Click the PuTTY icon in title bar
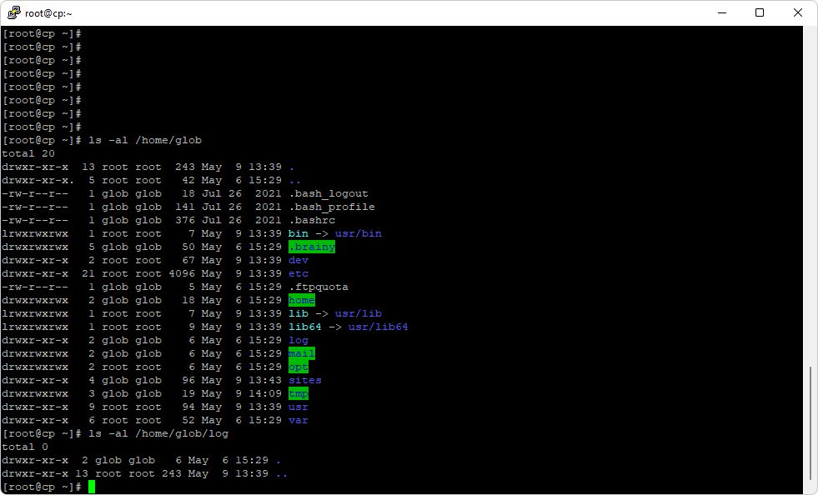This screenshot has height=495, width=818. [x=14, y=12]
